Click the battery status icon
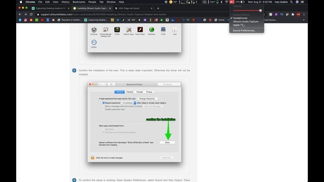 242,2
